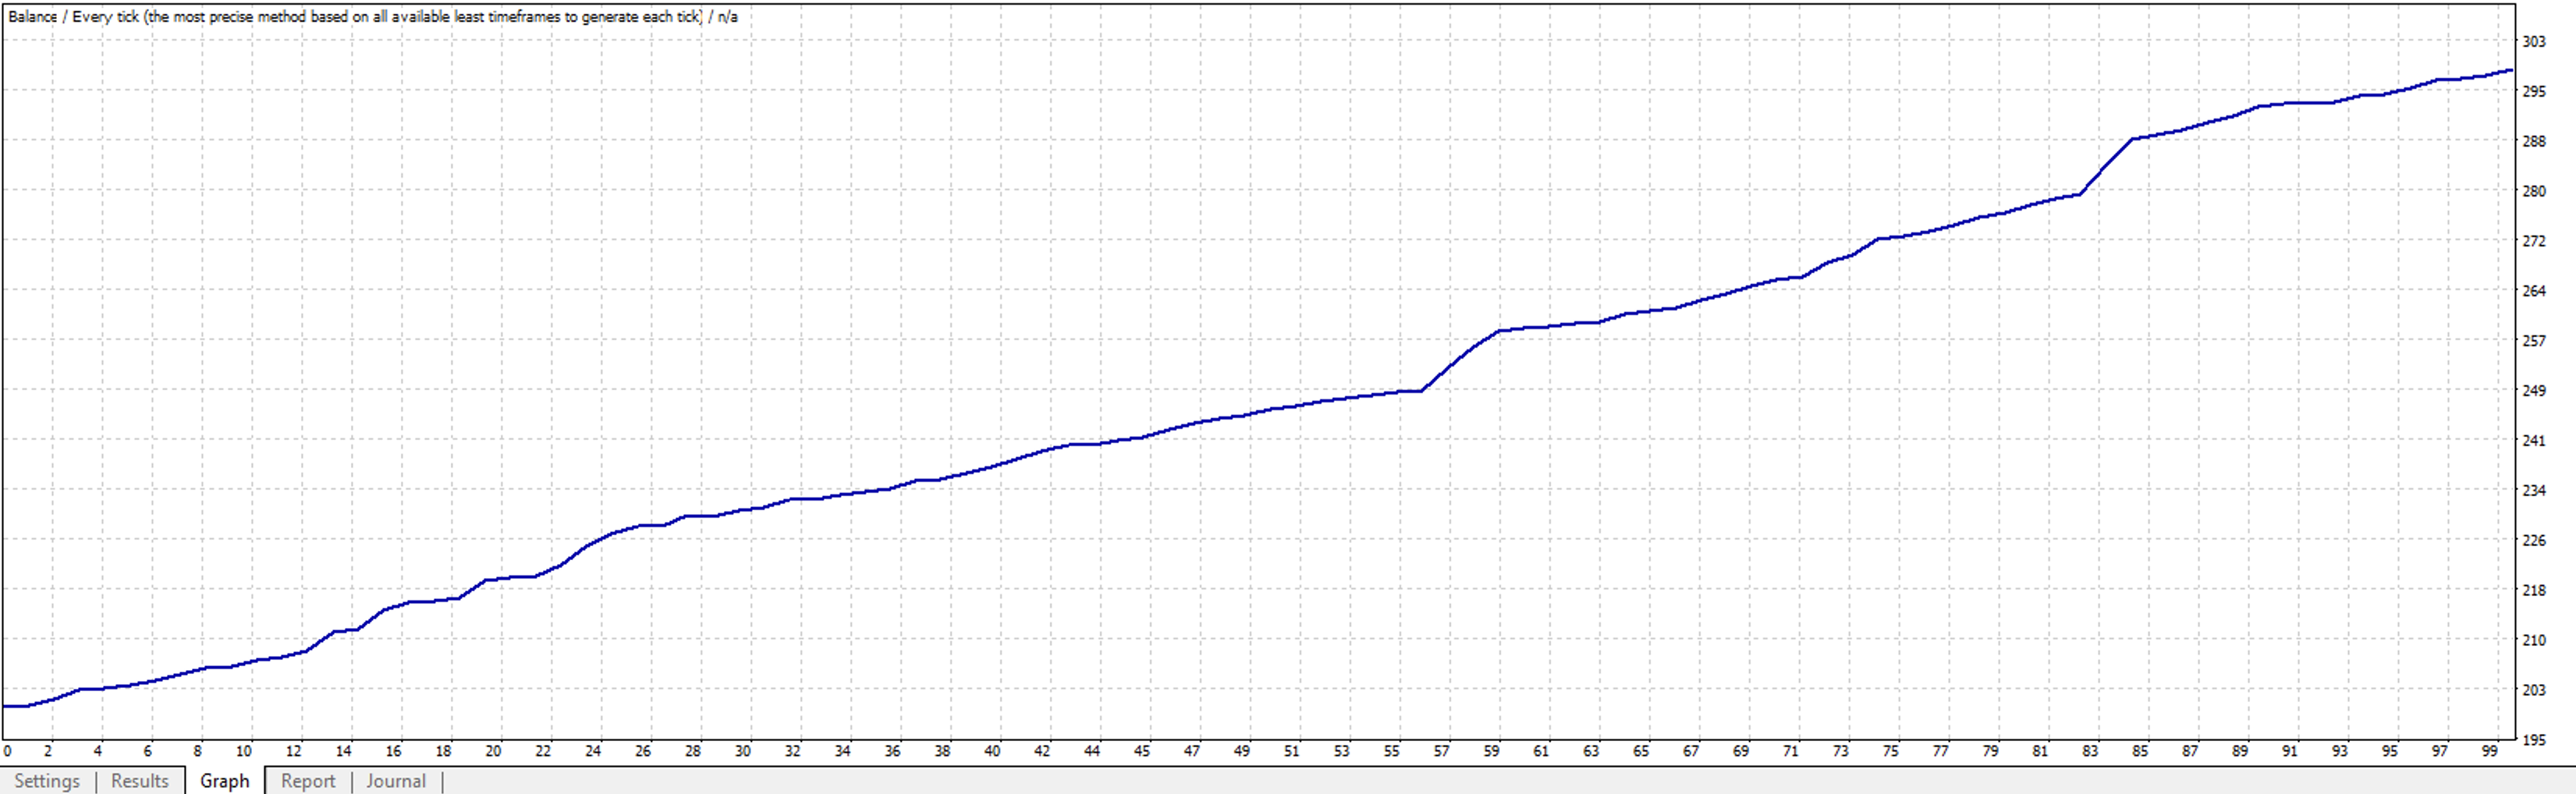Open the Report tab
The height and width of the screenshot is (794, 2576).
[x=308, y=781]
